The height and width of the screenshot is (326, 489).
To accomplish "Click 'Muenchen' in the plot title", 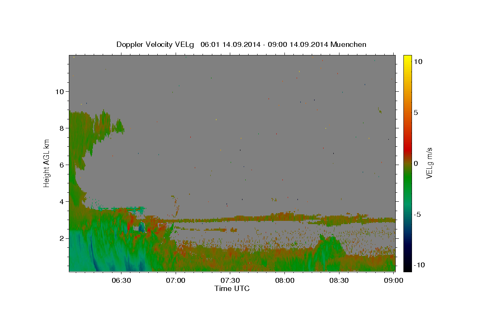I will [x=349, y=44].
